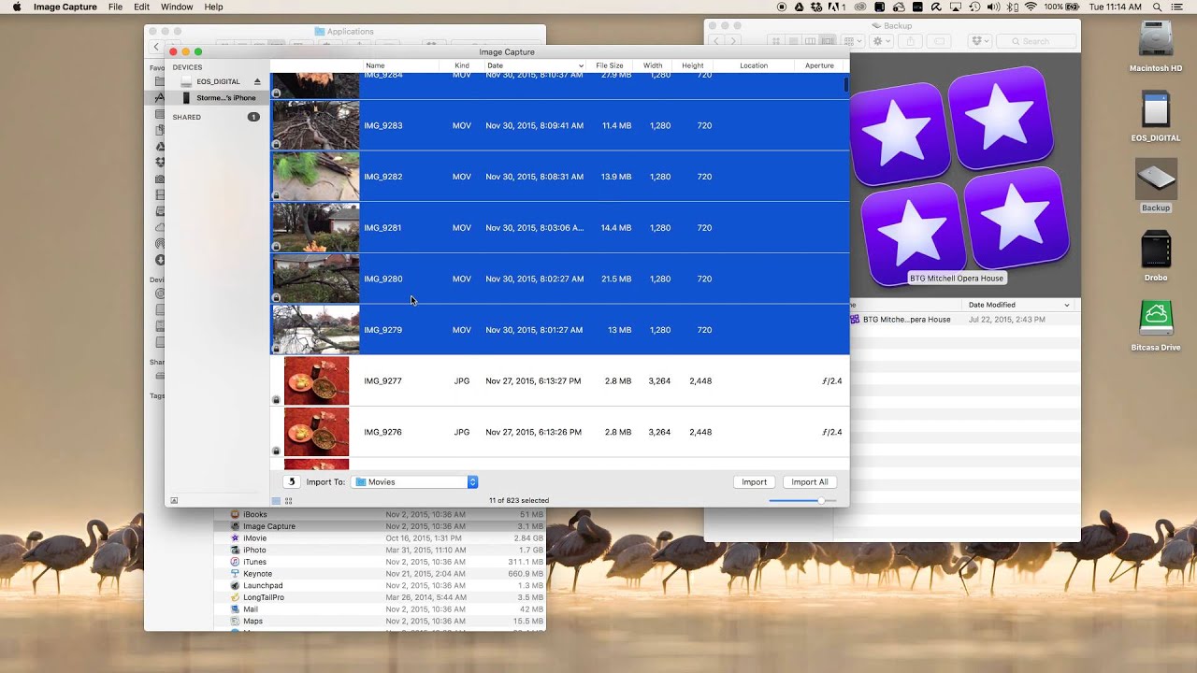The height and width of the screenshot is (673, 1197).
Task: Click the IMG_9280 file name
Action: [382, 279]
